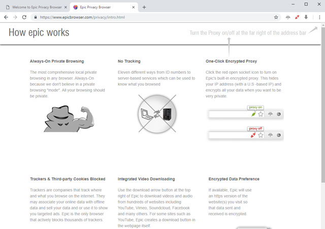325x229 pixels.
Task: Open the browser three-dot menu
Action: point(319,17)
